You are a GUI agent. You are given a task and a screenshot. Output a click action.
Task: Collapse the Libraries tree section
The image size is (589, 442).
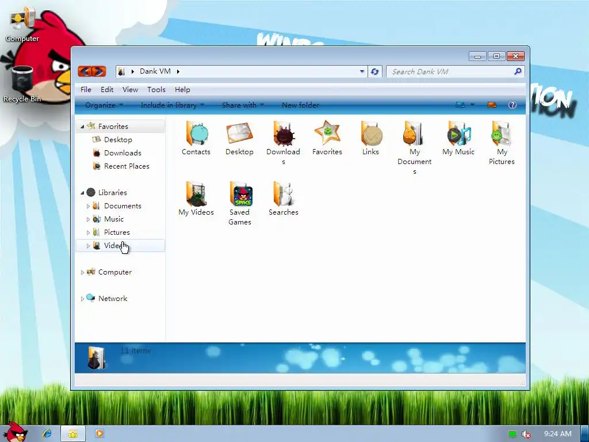82,193
